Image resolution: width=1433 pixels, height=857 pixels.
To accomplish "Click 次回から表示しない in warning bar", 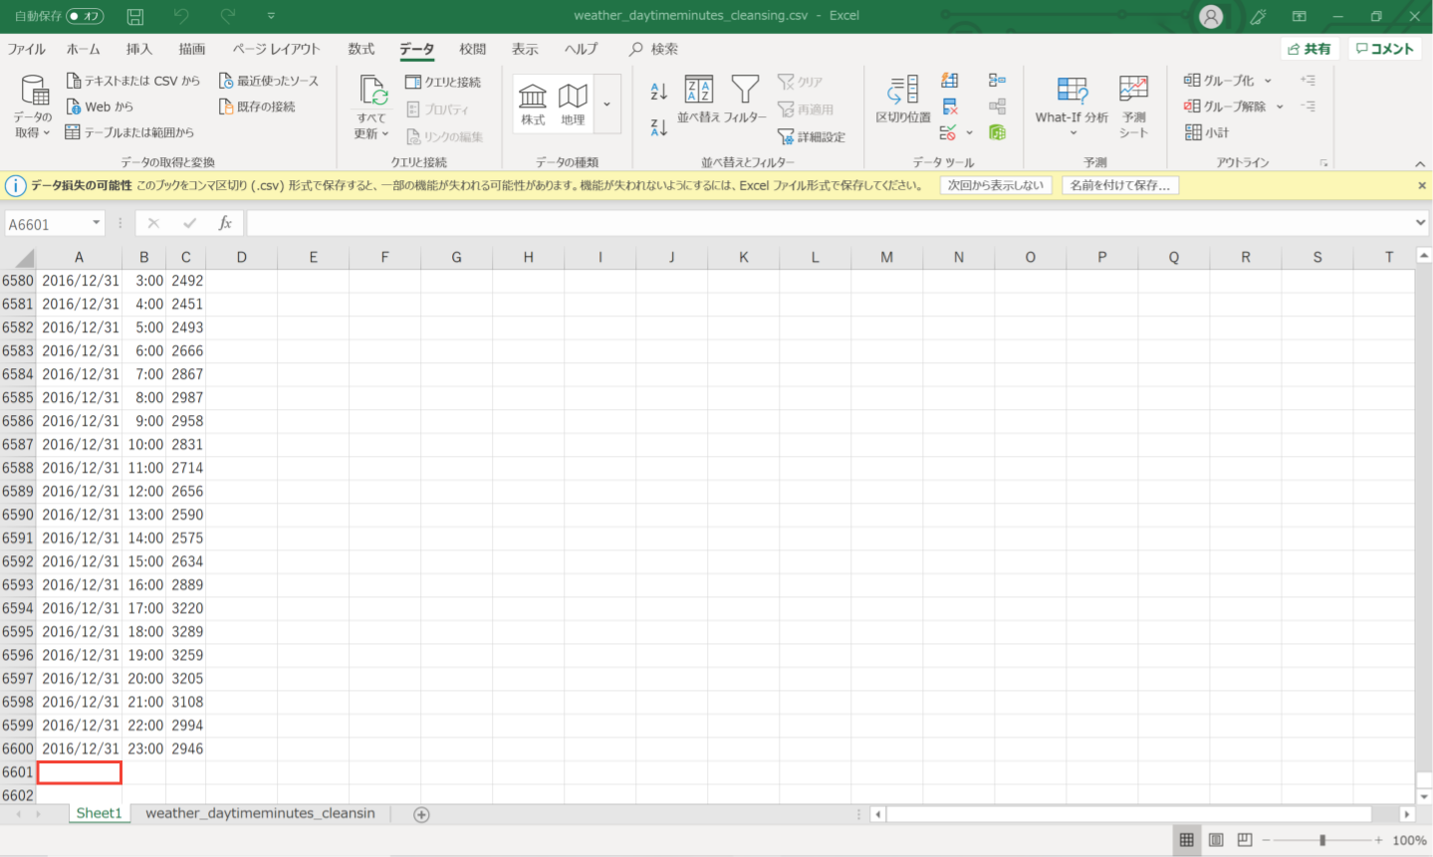I will pyautogui.click(x=996, y=185).
